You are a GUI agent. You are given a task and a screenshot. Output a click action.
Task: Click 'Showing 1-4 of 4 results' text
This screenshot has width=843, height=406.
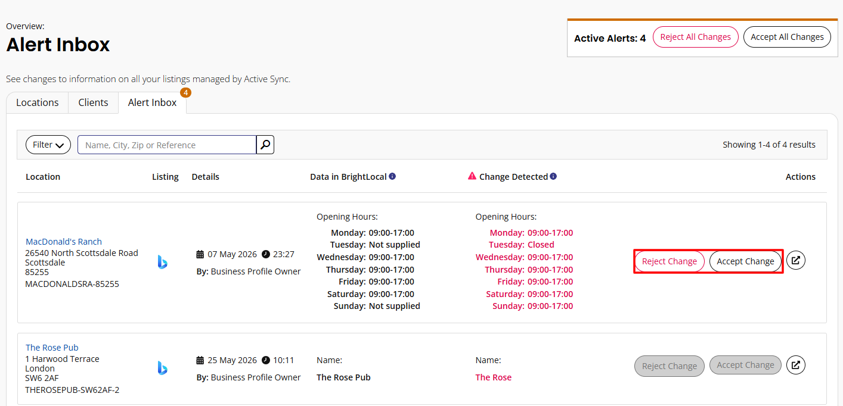click(769, 145)
